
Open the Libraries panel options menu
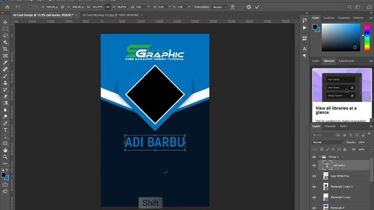[x=371, y=61]
